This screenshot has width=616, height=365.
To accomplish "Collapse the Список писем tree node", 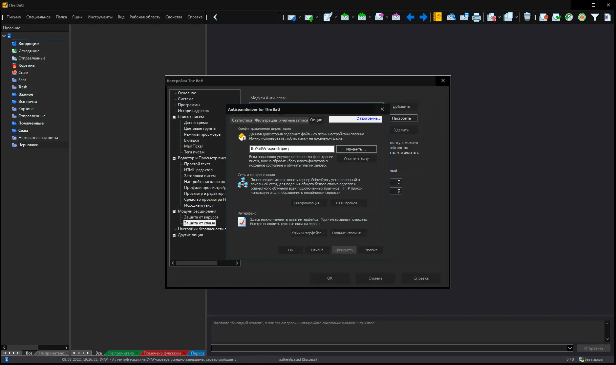I will (x=174, y=117).
